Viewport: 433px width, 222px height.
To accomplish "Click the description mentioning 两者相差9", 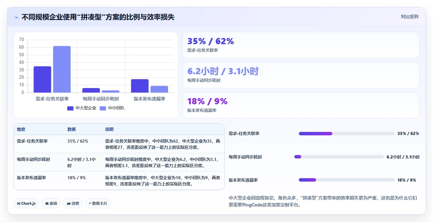I will (163, 181).
